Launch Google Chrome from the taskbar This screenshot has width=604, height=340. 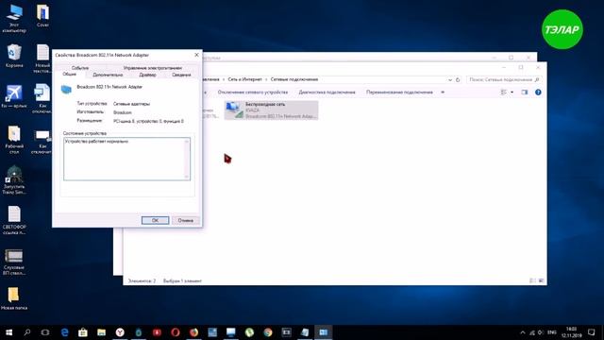[x=268, y=331]
